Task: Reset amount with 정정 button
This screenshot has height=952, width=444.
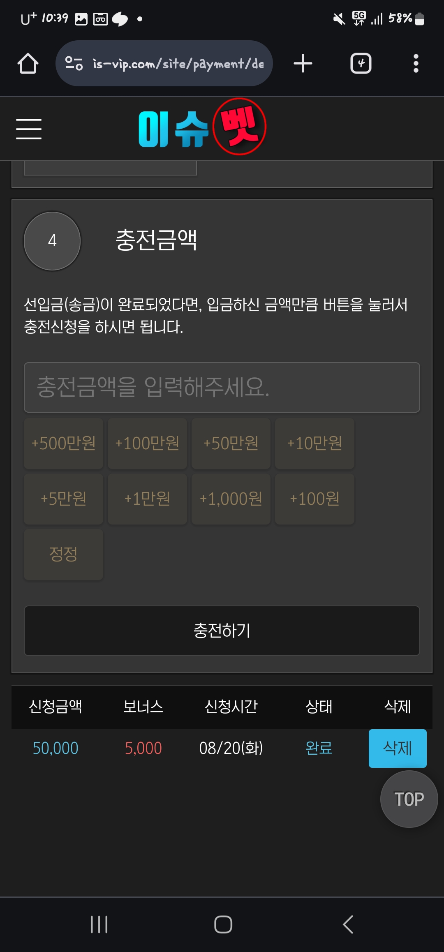Action: click(64, 555)
